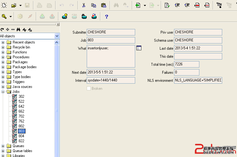Click the blue question mark Help icon
Image resolution: width=237 pixels, height=157 pixels.
coord(106,17)
